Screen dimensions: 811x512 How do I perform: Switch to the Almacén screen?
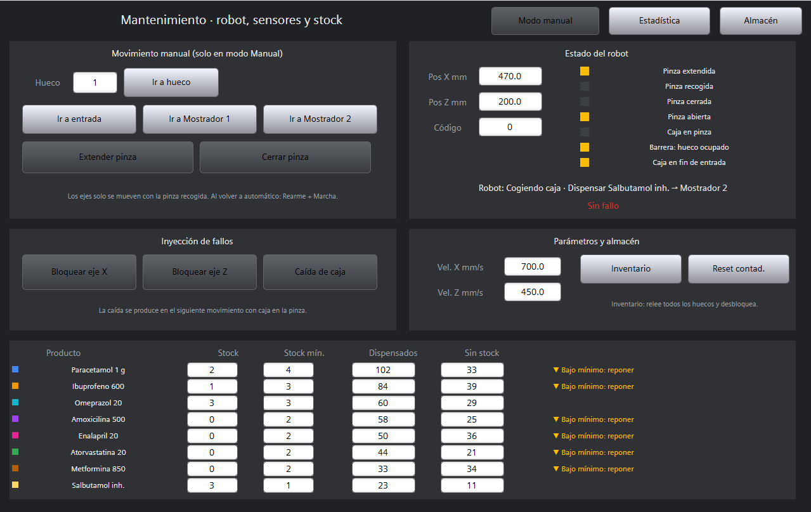(x=761, y=21)
